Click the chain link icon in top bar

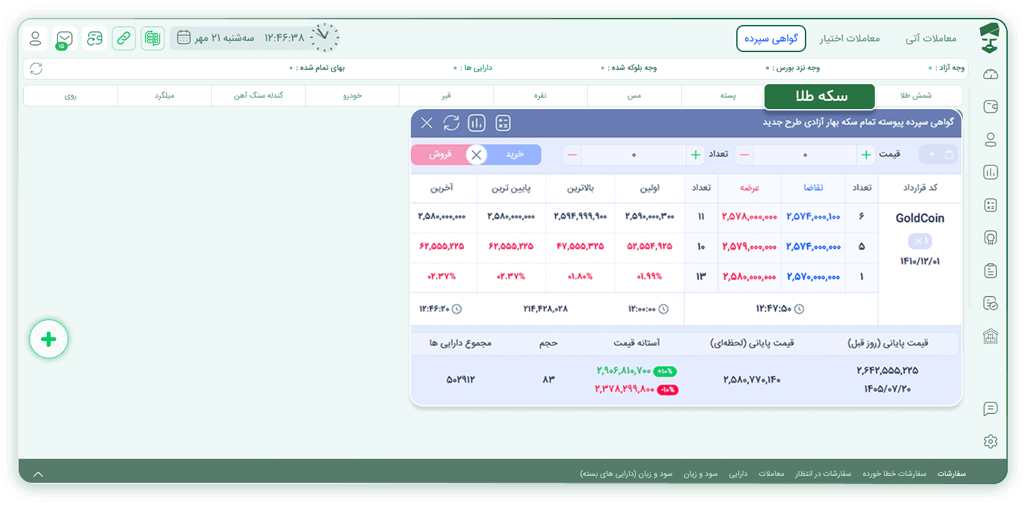[x=124, y=39]
